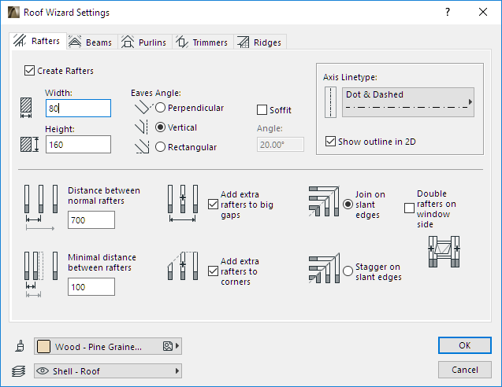
Task: Open the Wood - Pine Grained material dropdown
Action: pyautogui.click(x=108, y=346)
